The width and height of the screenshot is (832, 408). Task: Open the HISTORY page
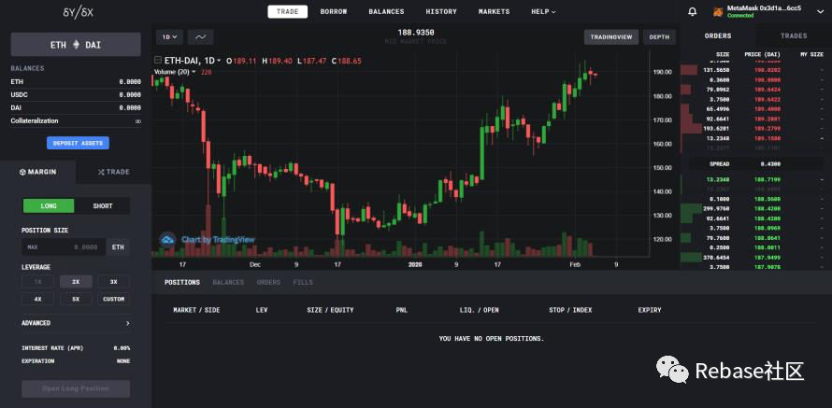[441, 11]
